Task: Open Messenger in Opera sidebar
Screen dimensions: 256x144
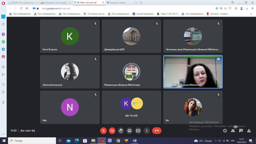Action: click(x=3, y=34)
